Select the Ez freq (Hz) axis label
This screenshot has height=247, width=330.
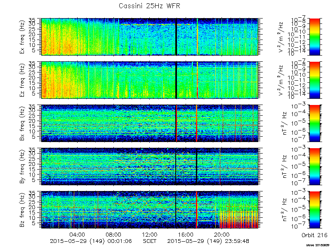(23, 80)
